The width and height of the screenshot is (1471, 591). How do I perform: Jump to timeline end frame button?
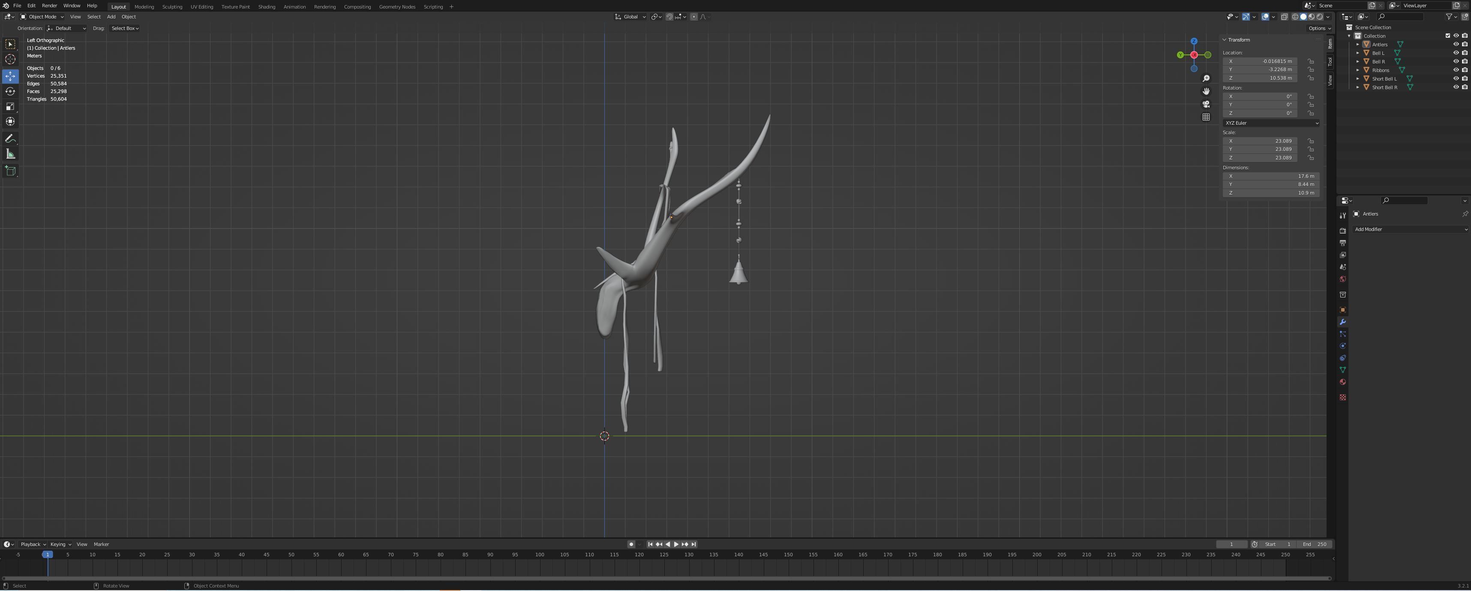pyautogui.click(x=694, y=545)
